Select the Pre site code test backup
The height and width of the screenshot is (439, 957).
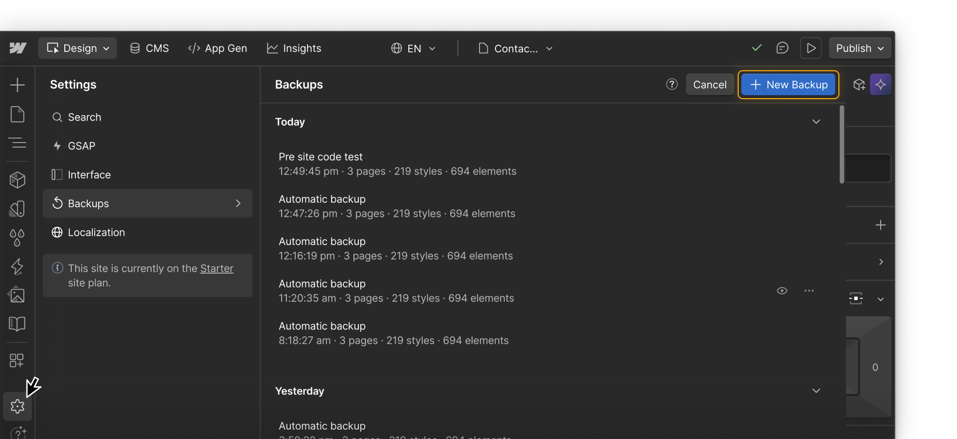548,164
